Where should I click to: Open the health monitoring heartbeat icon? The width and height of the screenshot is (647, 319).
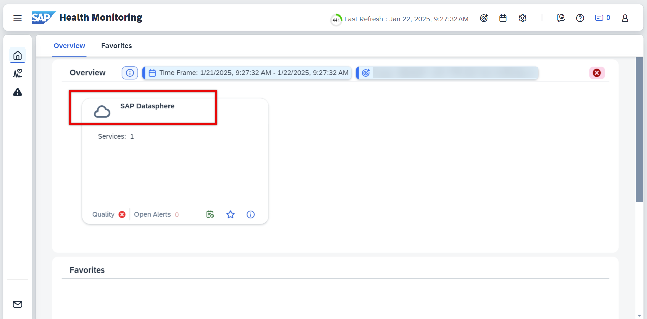tap(18, 73)
